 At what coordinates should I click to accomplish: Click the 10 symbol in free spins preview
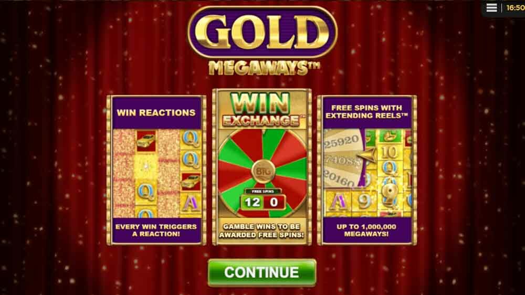pos(389,152)
